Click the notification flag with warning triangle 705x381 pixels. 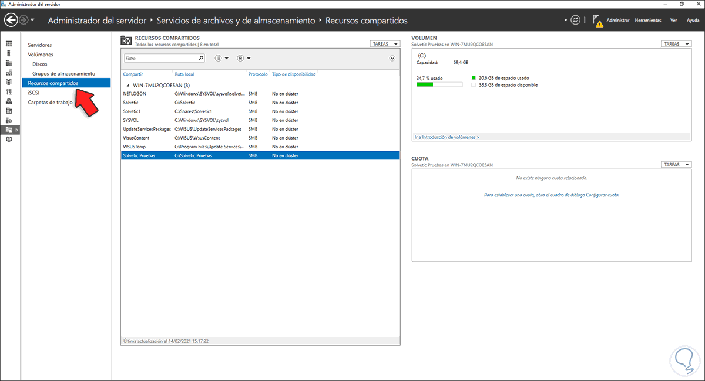[x=598, y=19]
